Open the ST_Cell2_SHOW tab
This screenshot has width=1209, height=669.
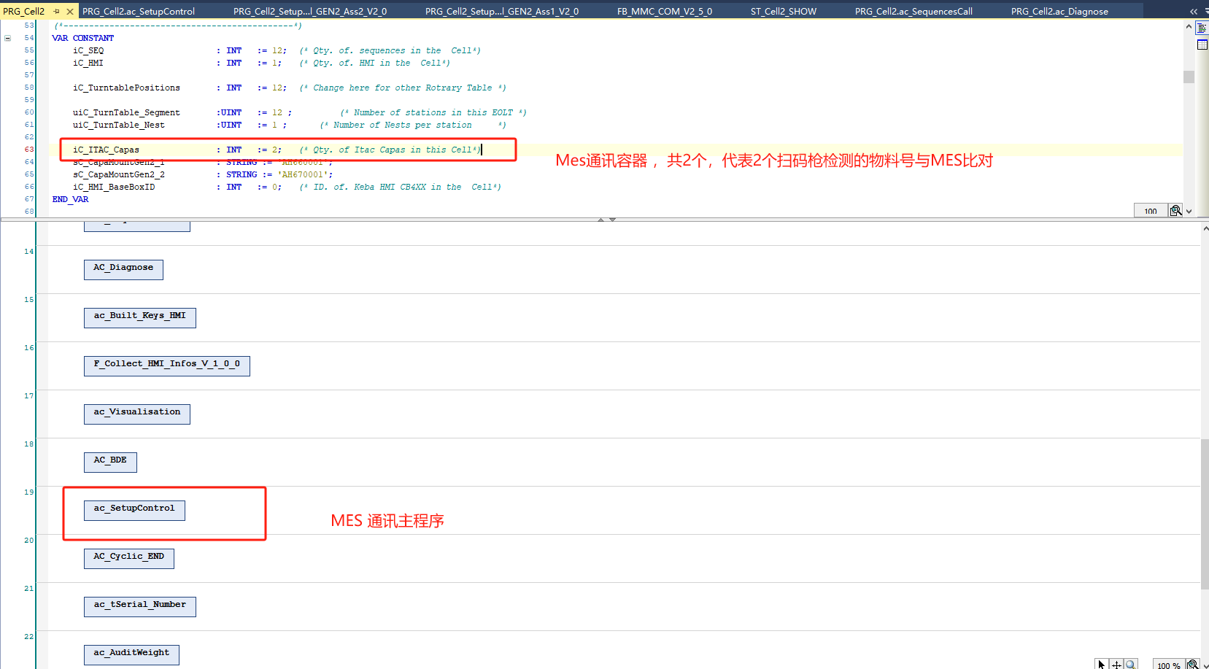pos(784,11)
